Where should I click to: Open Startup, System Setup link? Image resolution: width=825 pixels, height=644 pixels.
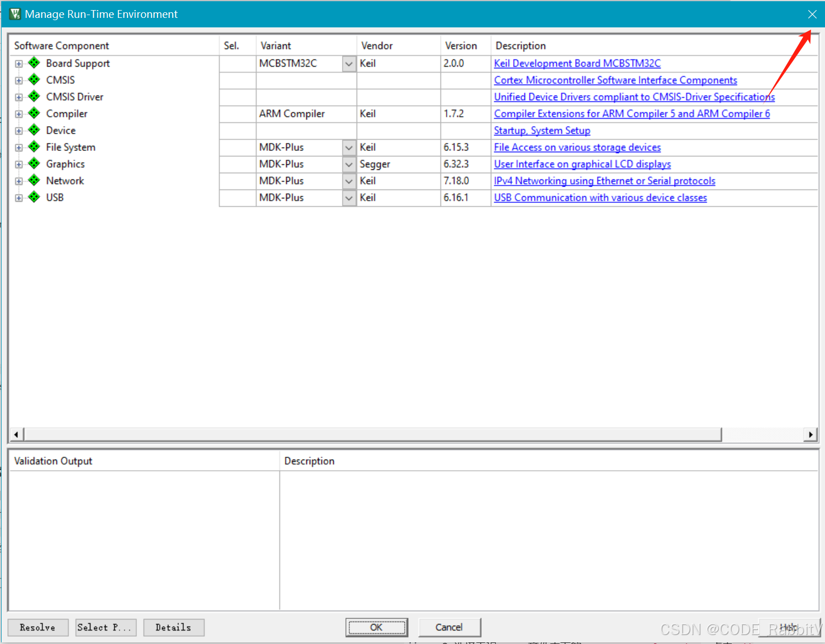point(542,131)
